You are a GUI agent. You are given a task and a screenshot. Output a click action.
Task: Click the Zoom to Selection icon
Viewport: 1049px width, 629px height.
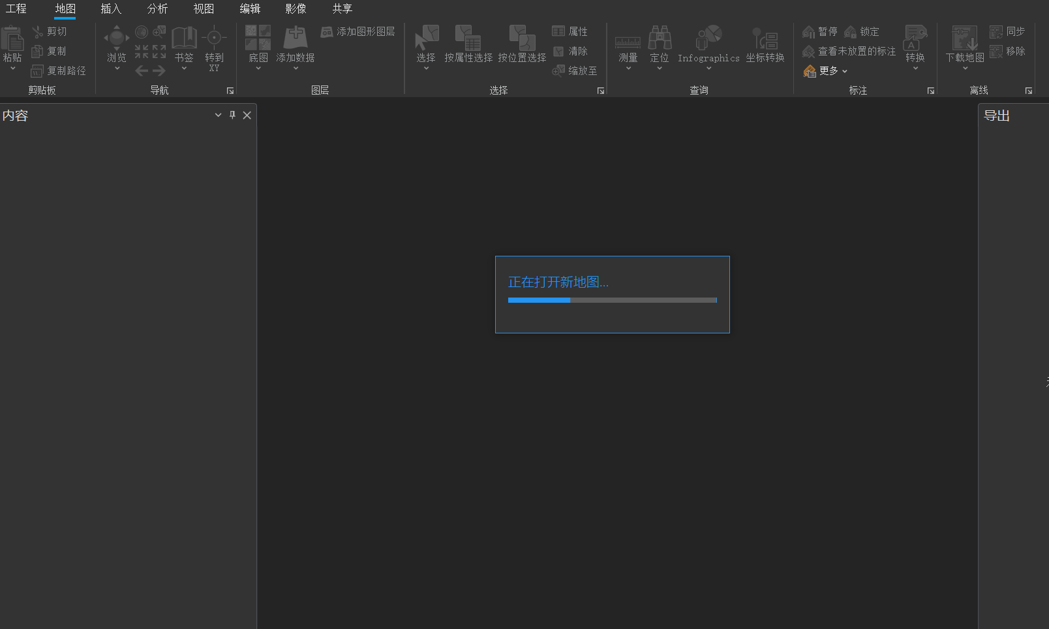click(x=159, y=31)
